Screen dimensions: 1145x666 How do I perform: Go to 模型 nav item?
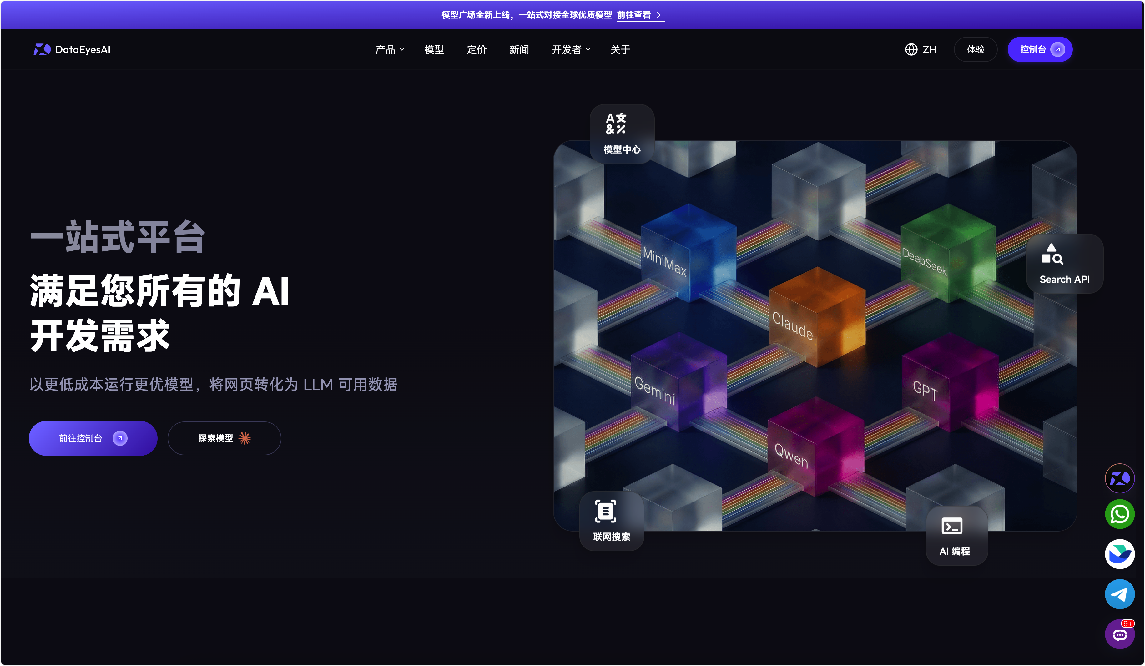pos(434,49)
